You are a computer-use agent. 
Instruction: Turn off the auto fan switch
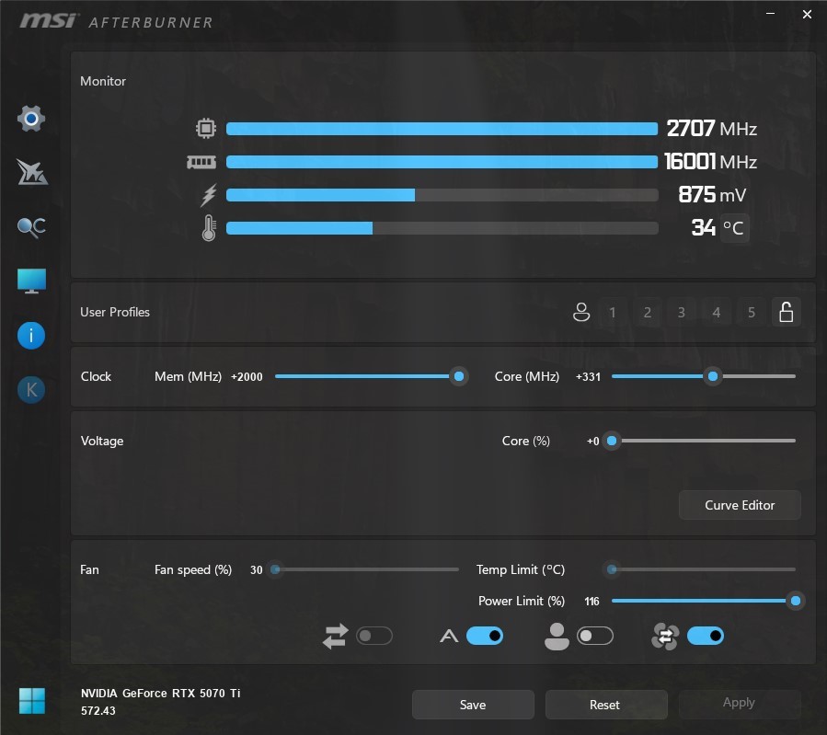click(x=485, y=636)
